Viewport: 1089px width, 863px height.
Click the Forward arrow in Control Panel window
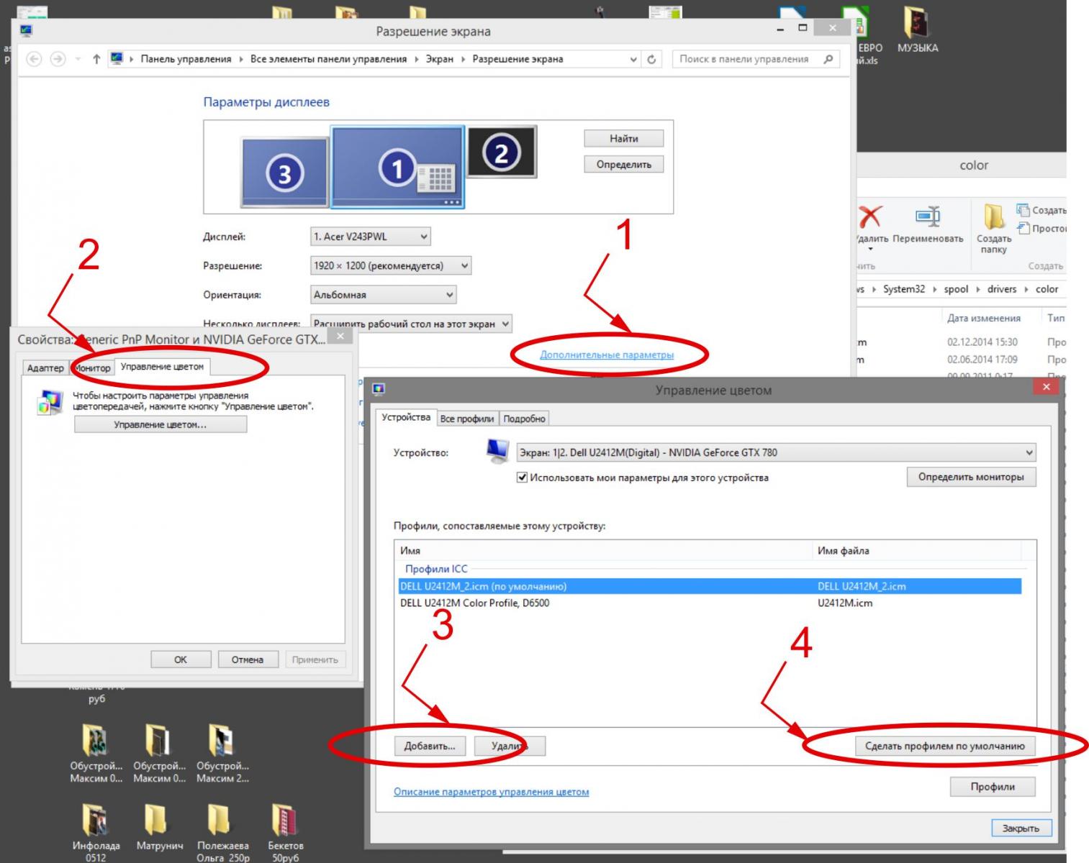point(58,59)
